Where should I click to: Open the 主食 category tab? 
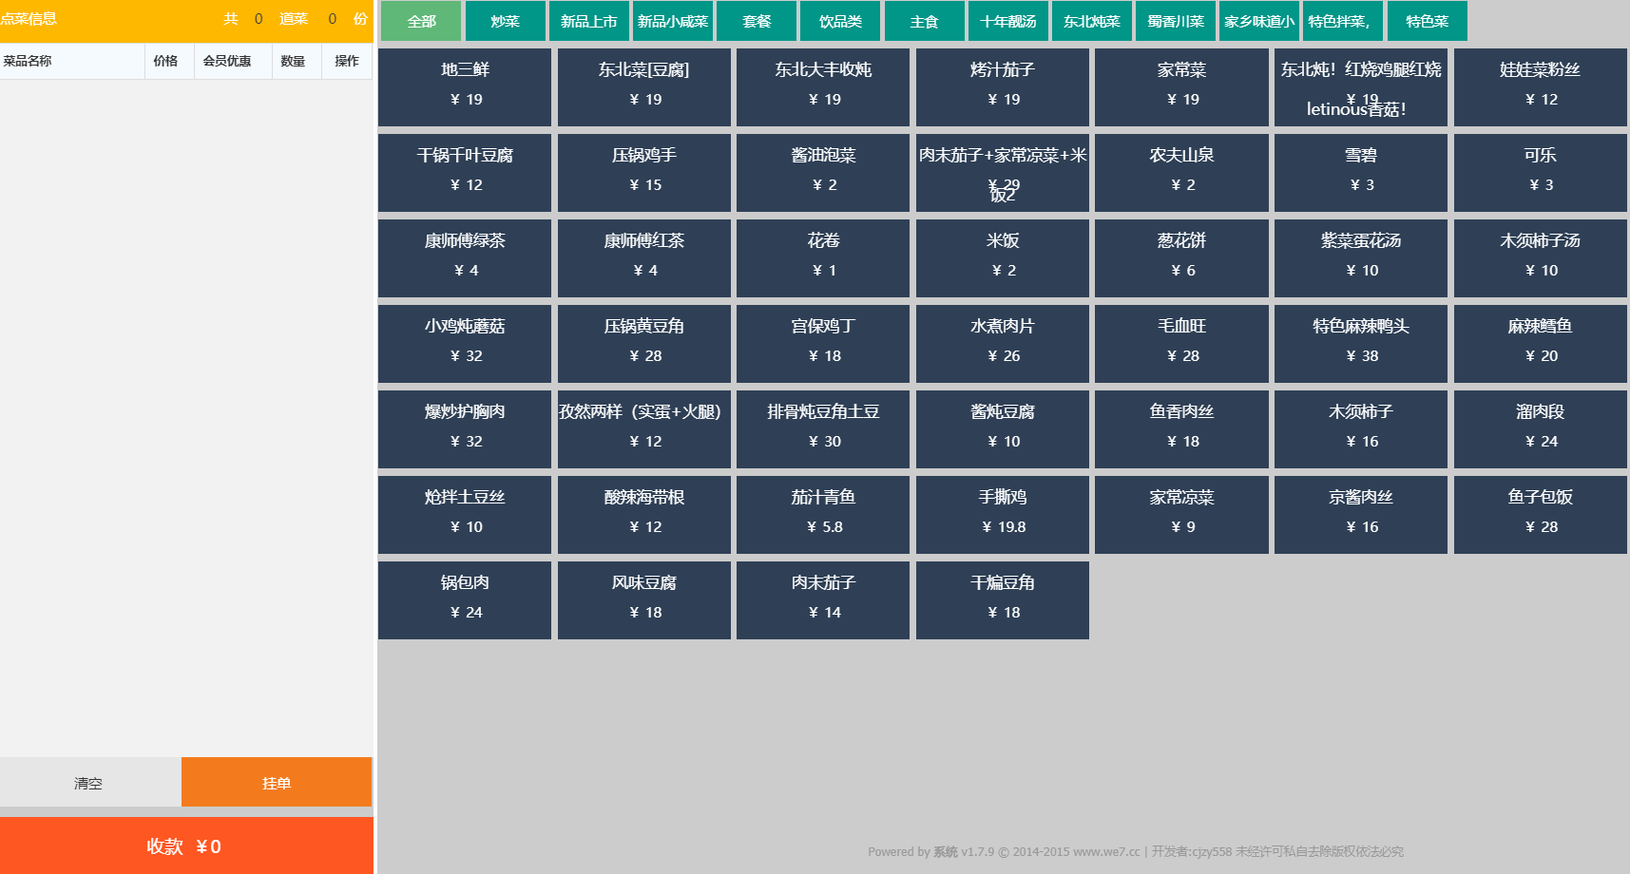coord(924,21)
